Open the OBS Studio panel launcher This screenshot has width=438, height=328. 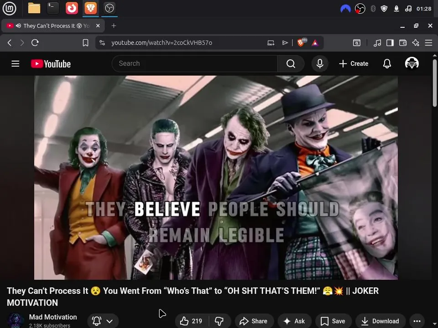click(109, 8)
